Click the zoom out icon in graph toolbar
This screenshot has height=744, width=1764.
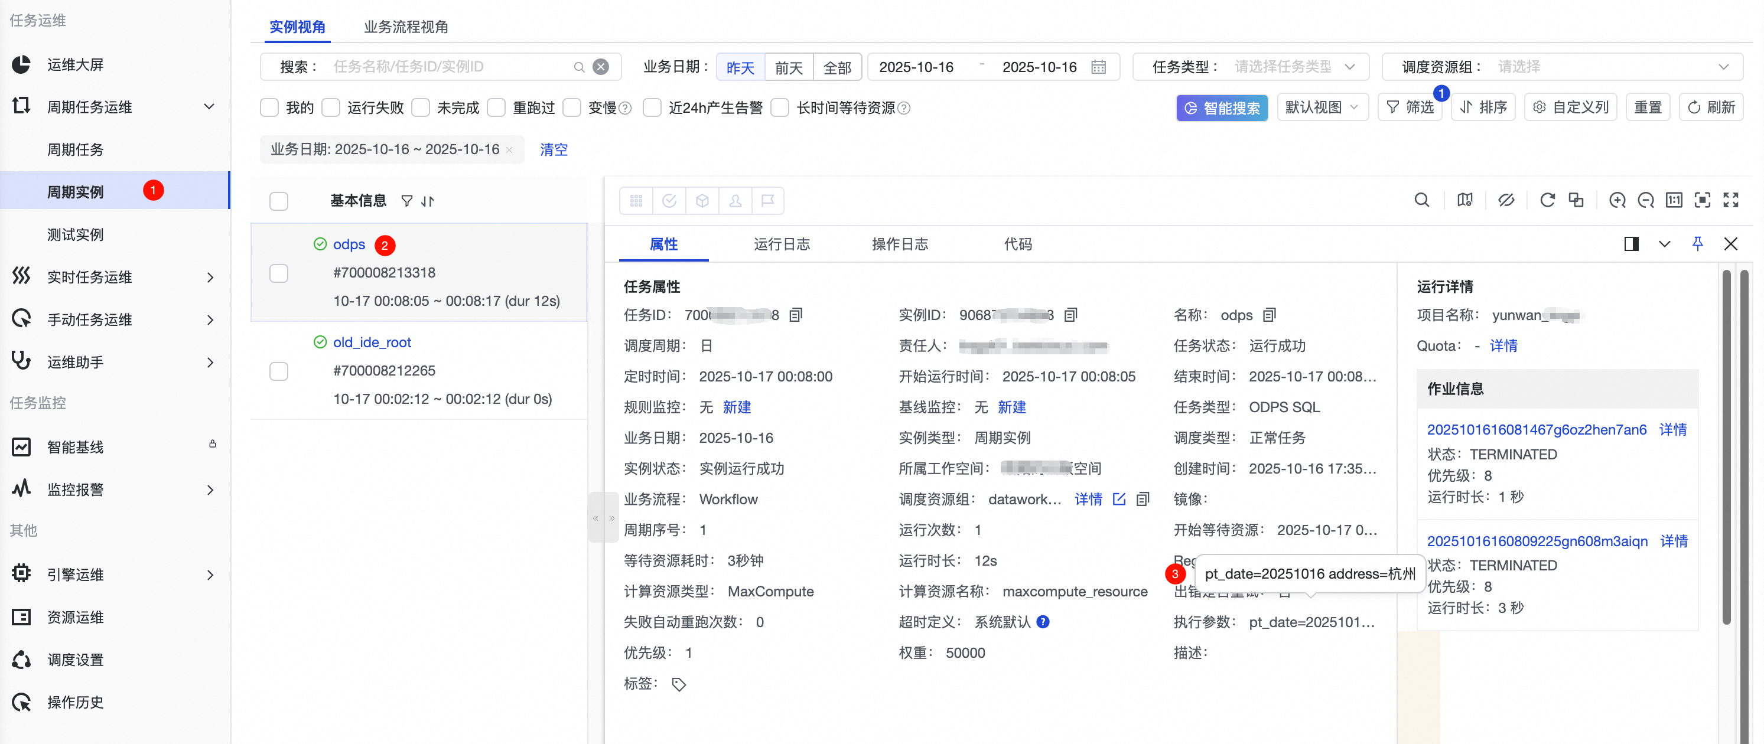coord(1645,200)
